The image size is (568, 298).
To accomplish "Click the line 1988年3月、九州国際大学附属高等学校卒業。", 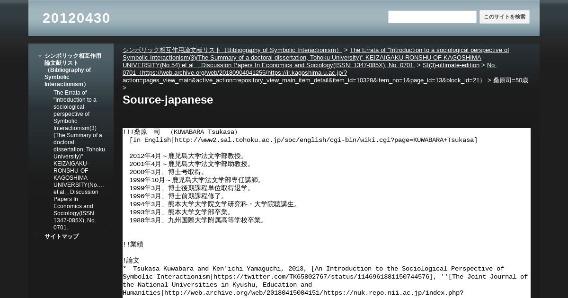I will pos(198,220).
